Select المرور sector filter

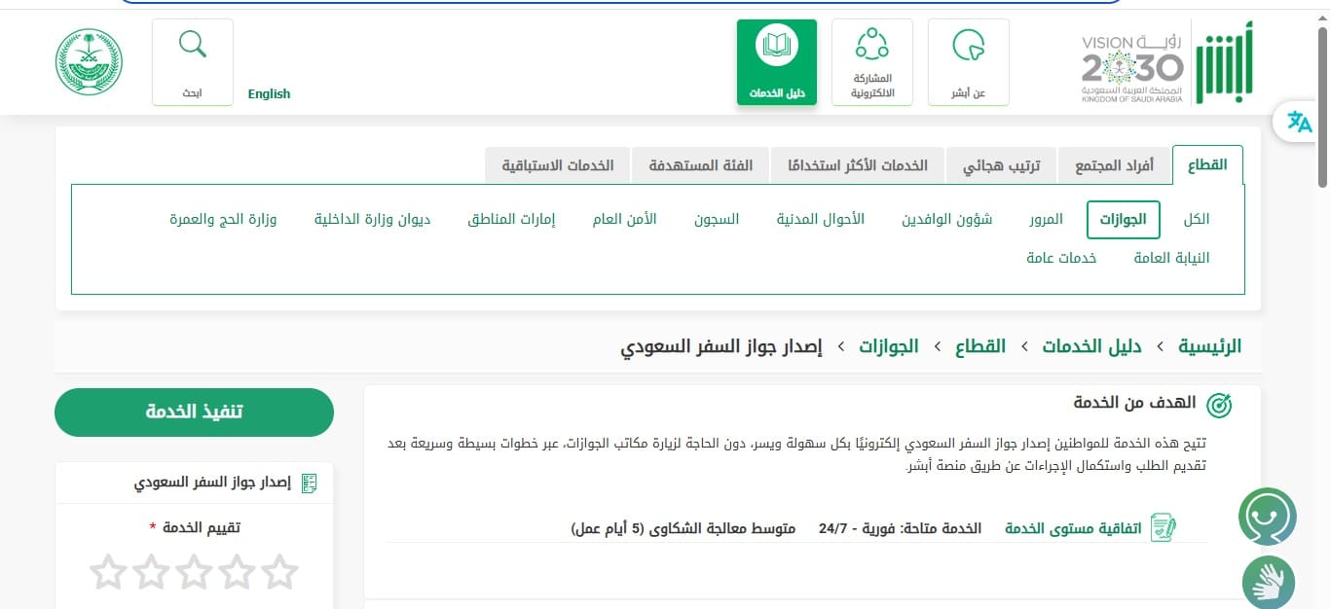pyautogui.click(x=1047, y=220)
